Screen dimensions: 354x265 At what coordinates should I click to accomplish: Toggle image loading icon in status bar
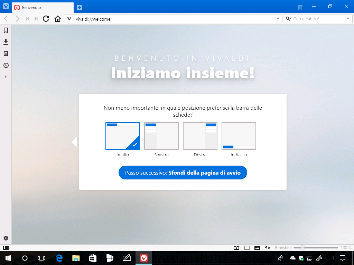coord(257,248)
